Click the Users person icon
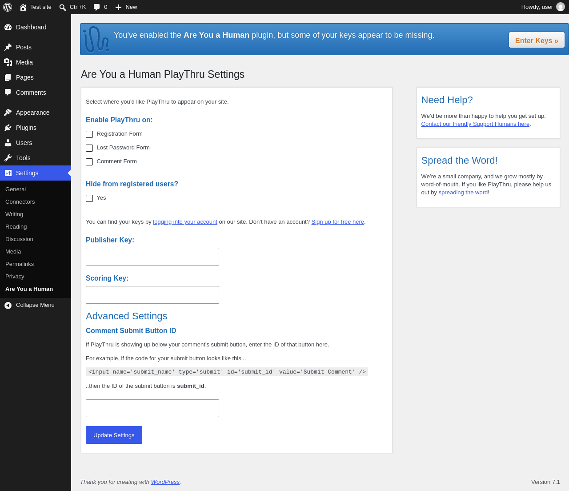569x491 pixels. (x=8, y=143)
